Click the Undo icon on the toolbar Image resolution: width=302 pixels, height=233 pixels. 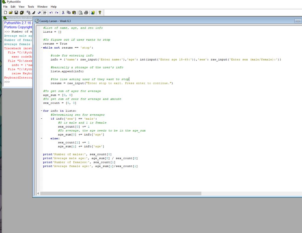[51, 12]
